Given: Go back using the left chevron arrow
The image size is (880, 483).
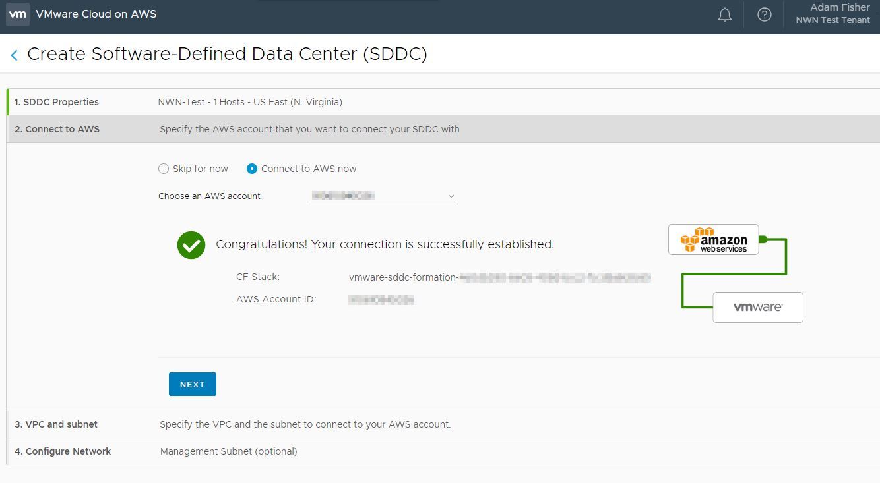Looking at the screenshot, I should pos(14,55).
